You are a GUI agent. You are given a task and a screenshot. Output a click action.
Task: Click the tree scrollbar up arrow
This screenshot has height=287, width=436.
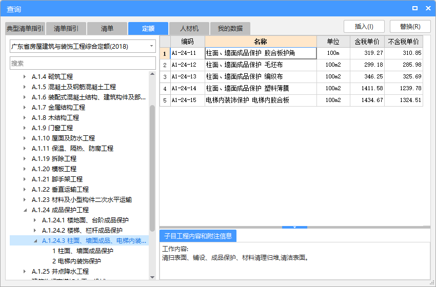pos(152,74)
